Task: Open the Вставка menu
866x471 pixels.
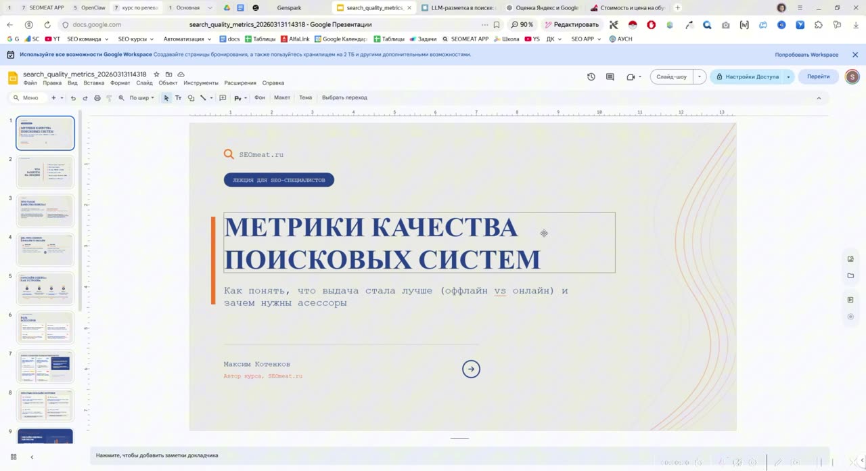Action: click(94, 83)
